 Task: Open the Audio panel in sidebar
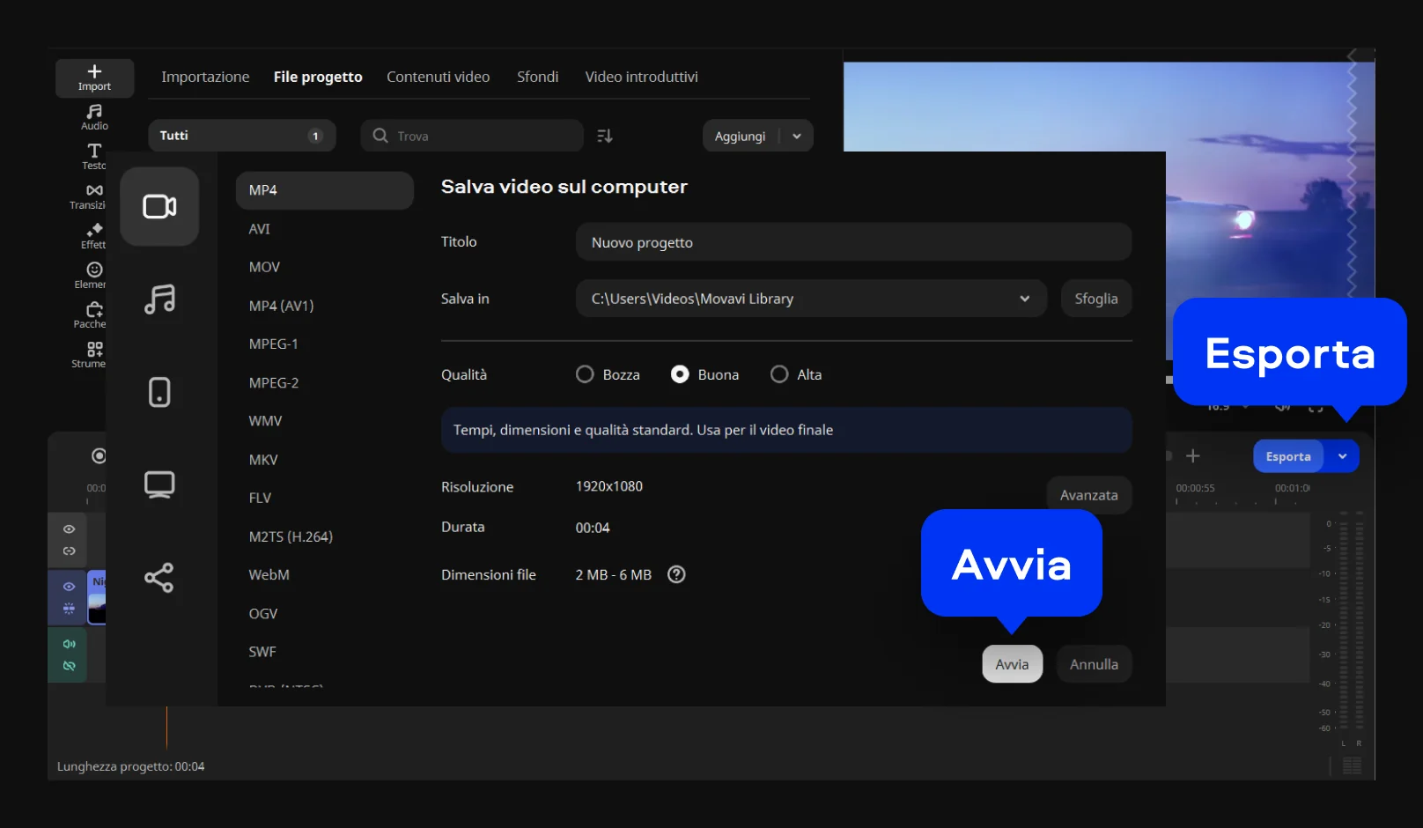coord(94,116)
